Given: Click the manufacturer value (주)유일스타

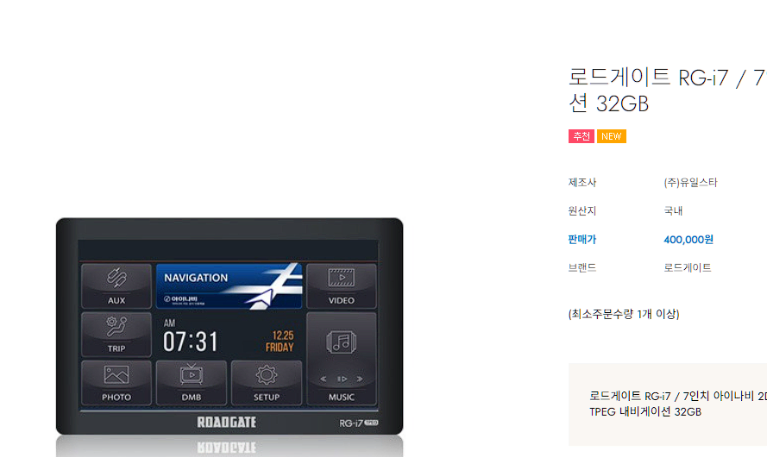Looking at the screenshot, I should 690,182.
